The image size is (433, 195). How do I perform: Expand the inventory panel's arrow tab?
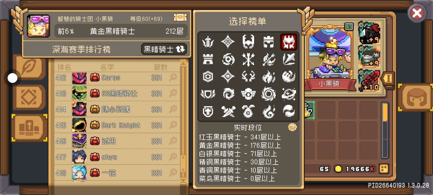[388, 79]
